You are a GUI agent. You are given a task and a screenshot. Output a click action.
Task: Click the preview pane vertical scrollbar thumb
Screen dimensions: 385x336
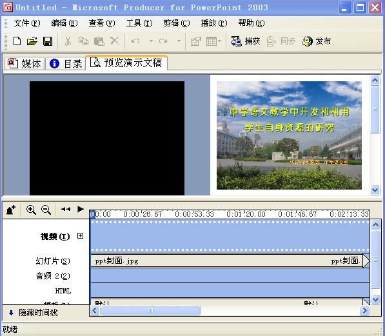coord(375,110)
